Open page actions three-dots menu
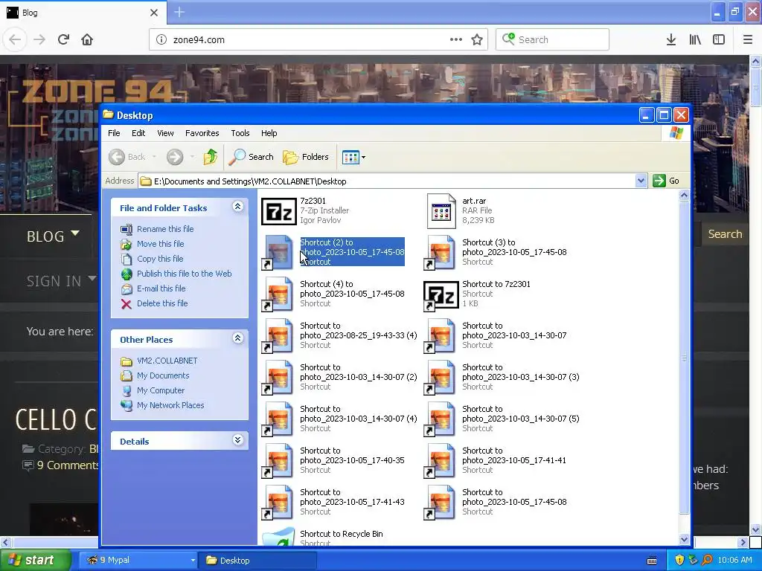 [456, 39]
